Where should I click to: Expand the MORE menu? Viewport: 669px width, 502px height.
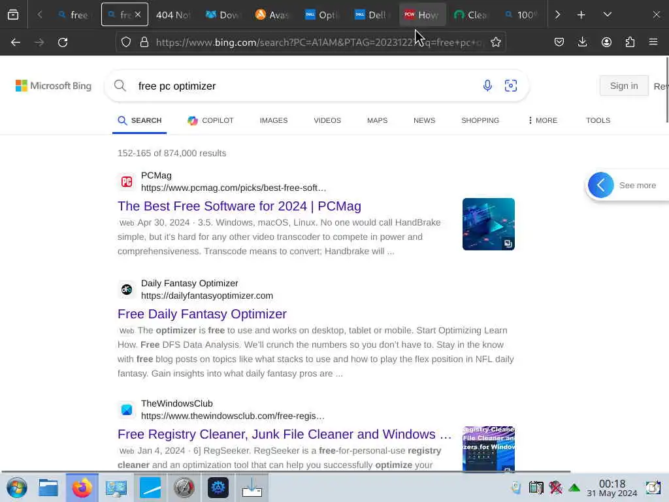point(542,120)
